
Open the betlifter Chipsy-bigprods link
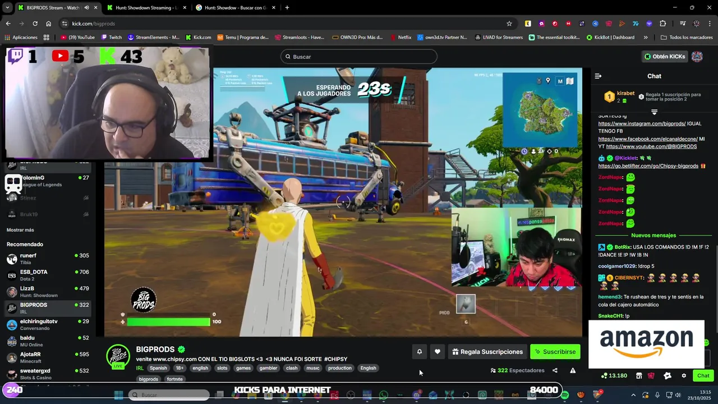[x=648, y=166]
